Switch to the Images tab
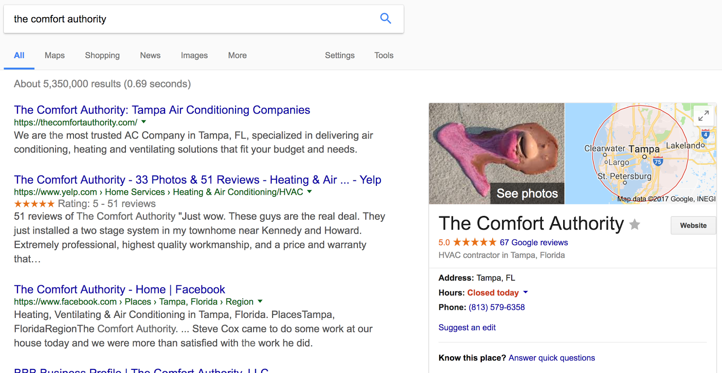 tap(194, 55)
